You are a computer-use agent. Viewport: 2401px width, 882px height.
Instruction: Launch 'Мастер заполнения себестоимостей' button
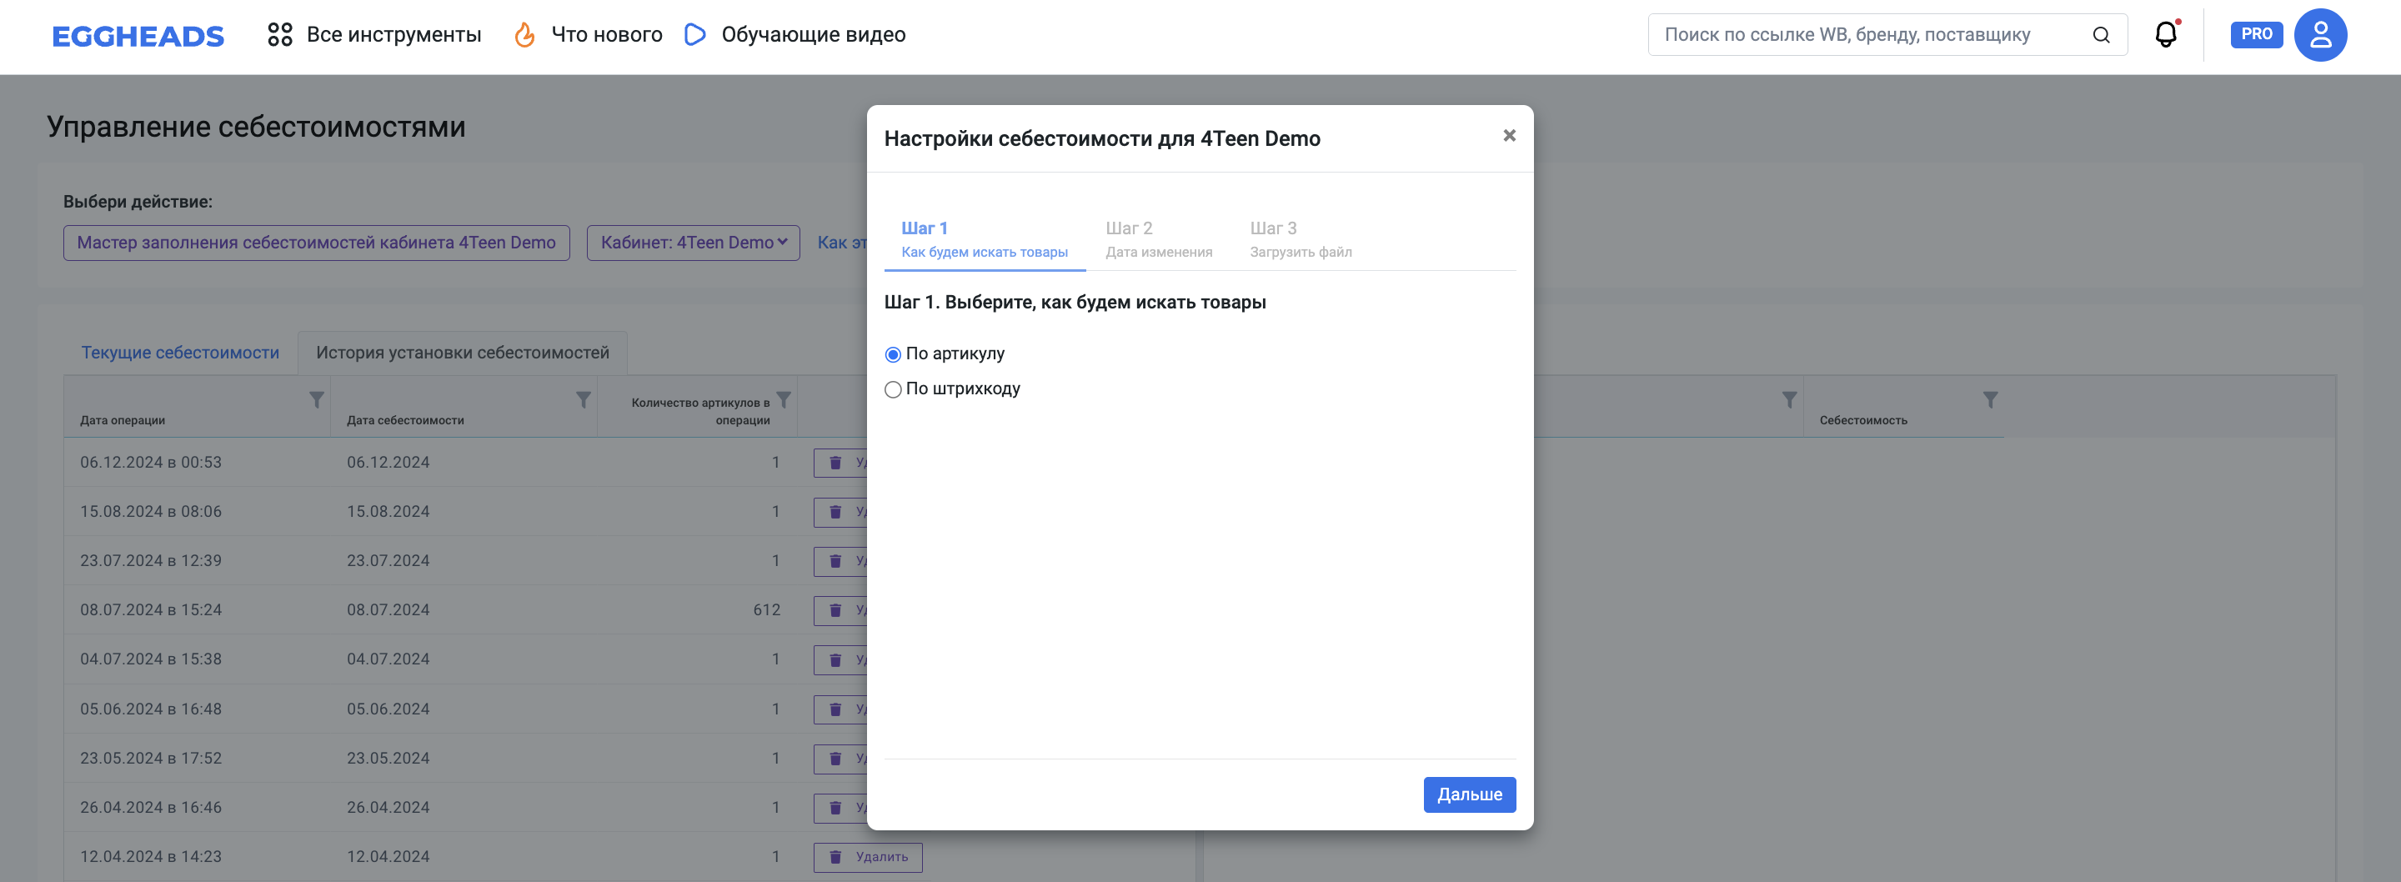pyautogui.click(x=316, y=243)
